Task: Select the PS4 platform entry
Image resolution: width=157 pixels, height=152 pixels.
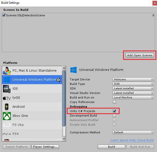Action: 32,134
